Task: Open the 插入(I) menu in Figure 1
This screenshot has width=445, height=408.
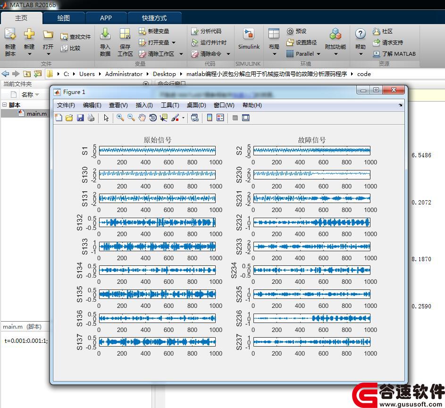Action: point(144,105)
